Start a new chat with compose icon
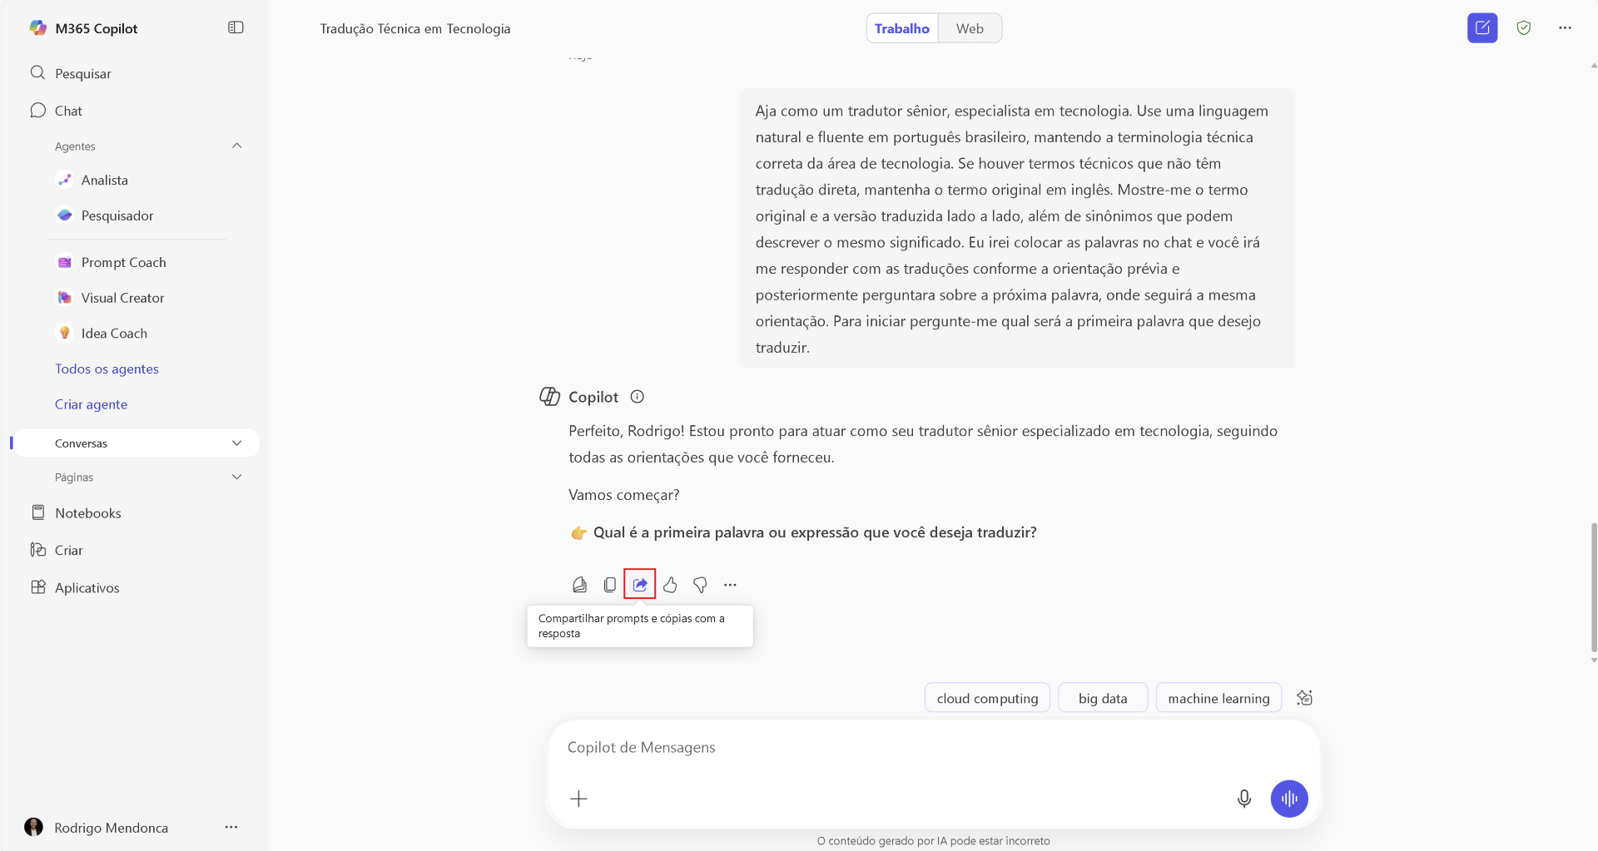 pyautogui.click(x=1482, y=28)
